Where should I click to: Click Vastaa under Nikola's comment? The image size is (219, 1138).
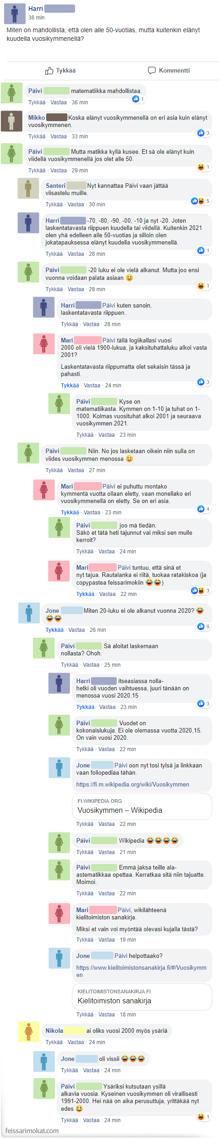pyautogui.click(x=76, y=1042)
